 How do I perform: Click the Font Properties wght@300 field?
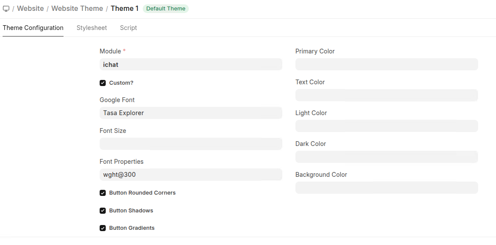(x=191, y=175)
